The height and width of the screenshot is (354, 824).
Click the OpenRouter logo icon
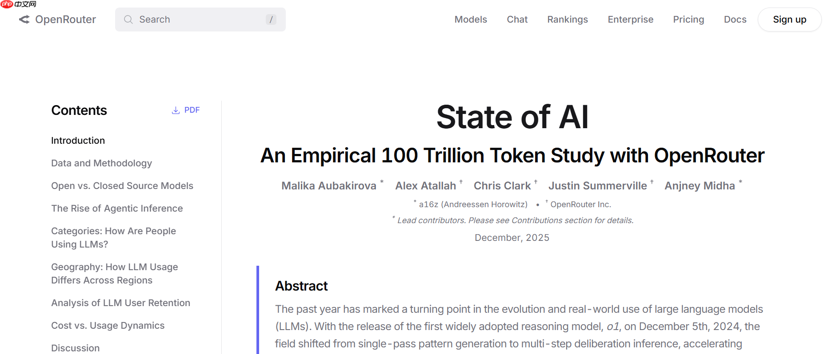23,19
